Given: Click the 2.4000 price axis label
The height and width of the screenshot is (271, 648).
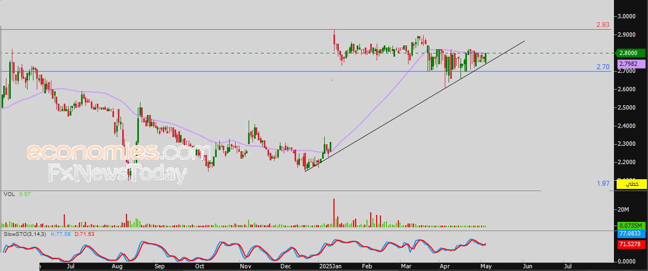Looking at the screenshot, I should pyautogui.click(x=627, y=126).
